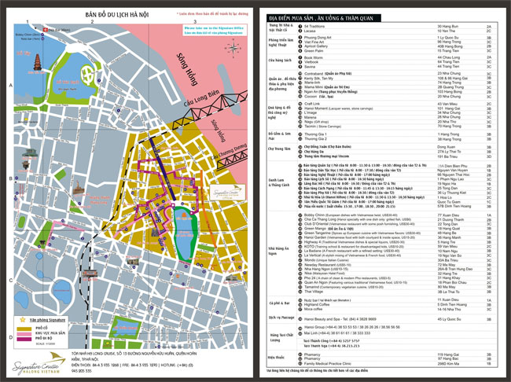Click the number bullet beside Book Worm
Viewport: 511px width, 382px height.
point(300,57)
